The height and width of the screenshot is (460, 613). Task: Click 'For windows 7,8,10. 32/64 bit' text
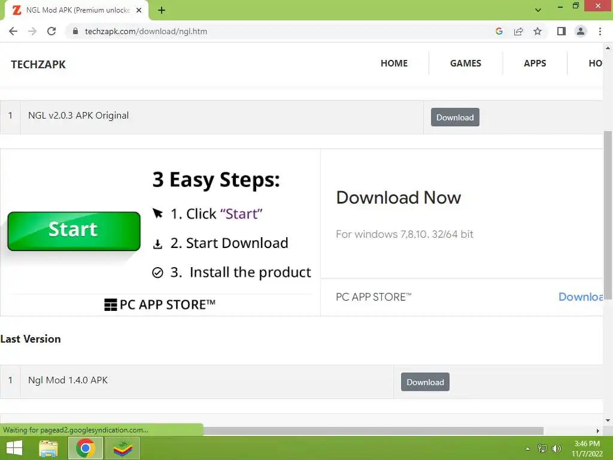[x=405, y=234]
